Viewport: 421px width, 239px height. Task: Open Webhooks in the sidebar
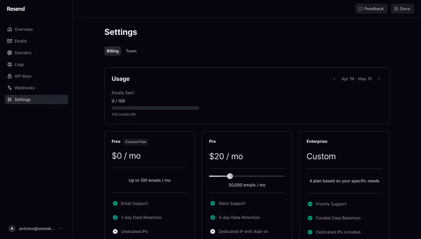tap(36, 88)
